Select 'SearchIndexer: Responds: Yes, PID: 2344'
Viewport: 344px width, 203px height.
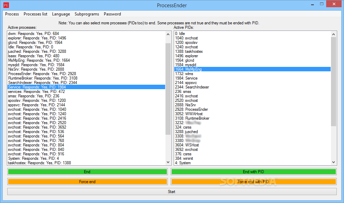[86, 83]
